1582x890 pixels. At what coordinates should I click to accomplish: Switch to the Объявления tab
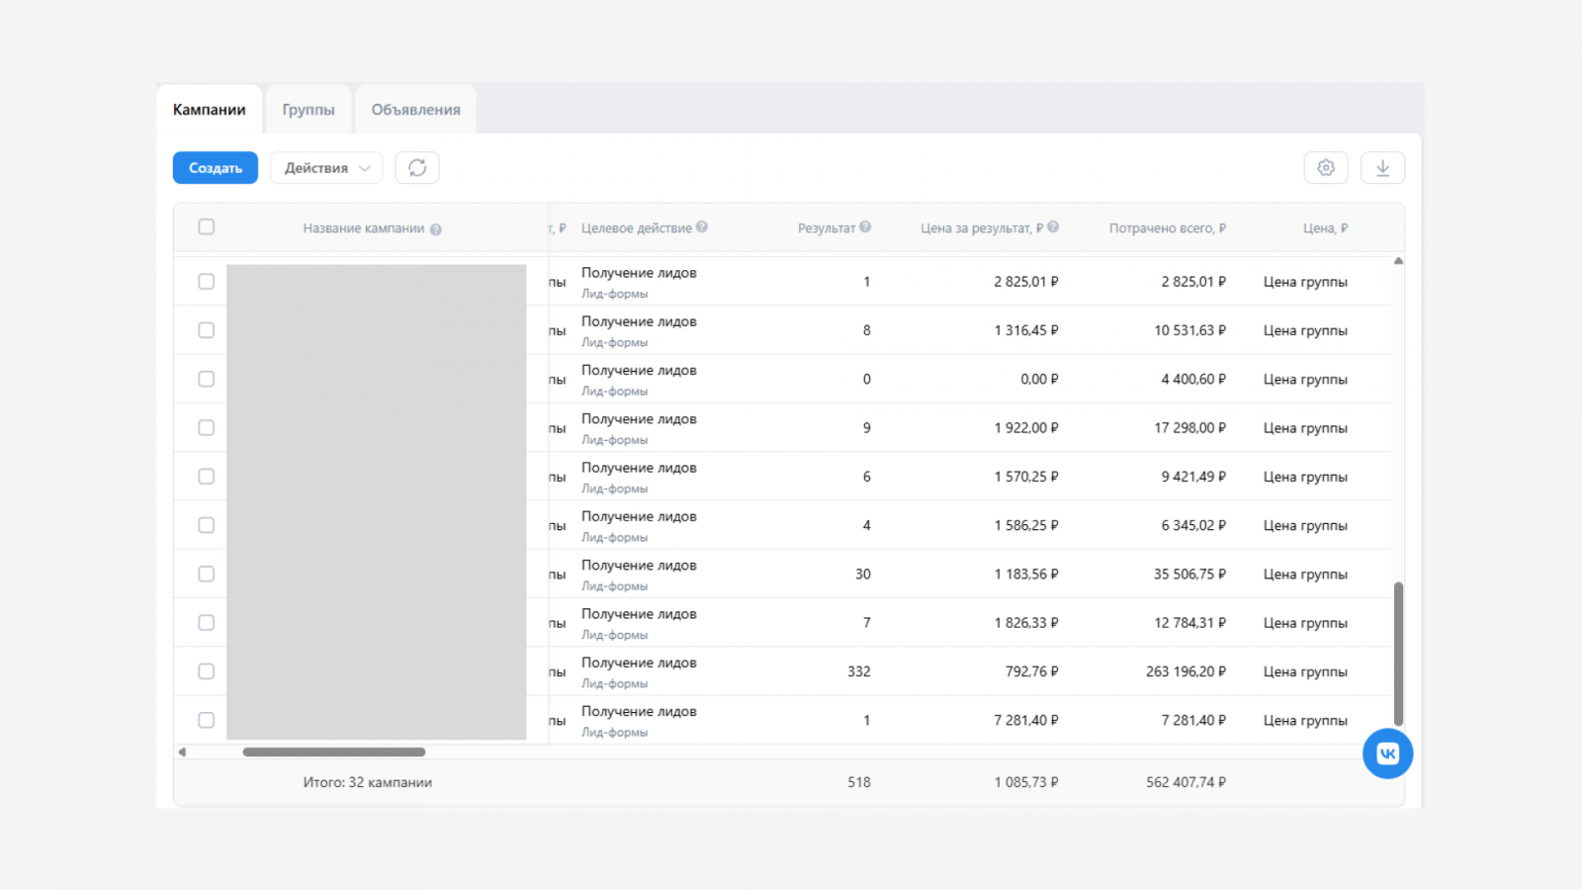click(416, 110)
